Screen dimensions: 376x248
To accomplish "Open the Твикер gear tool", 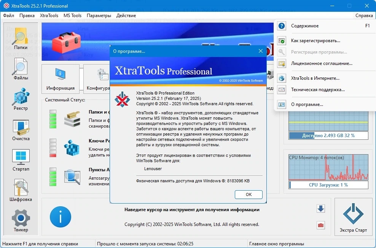I will click(x=21, y=221).
